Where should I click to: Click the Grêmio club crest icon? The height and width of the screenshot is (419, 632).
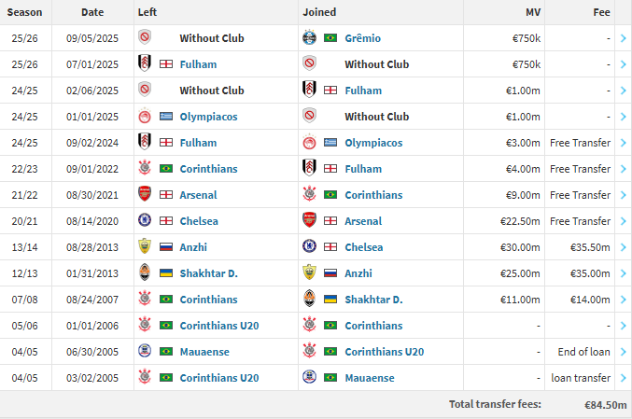coord(310,38)
